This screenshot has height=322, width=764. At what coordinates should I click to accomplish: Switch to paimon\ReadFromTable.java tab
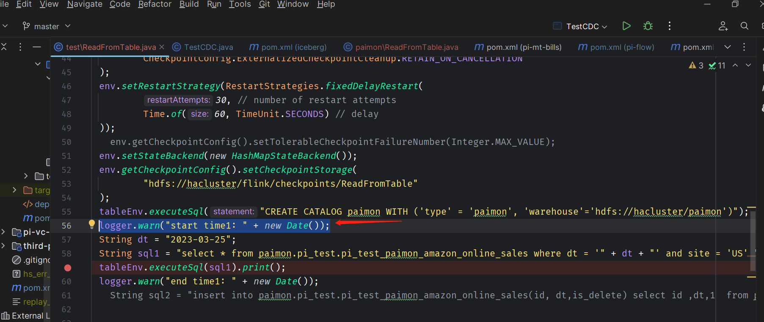[x=401, y=47]
